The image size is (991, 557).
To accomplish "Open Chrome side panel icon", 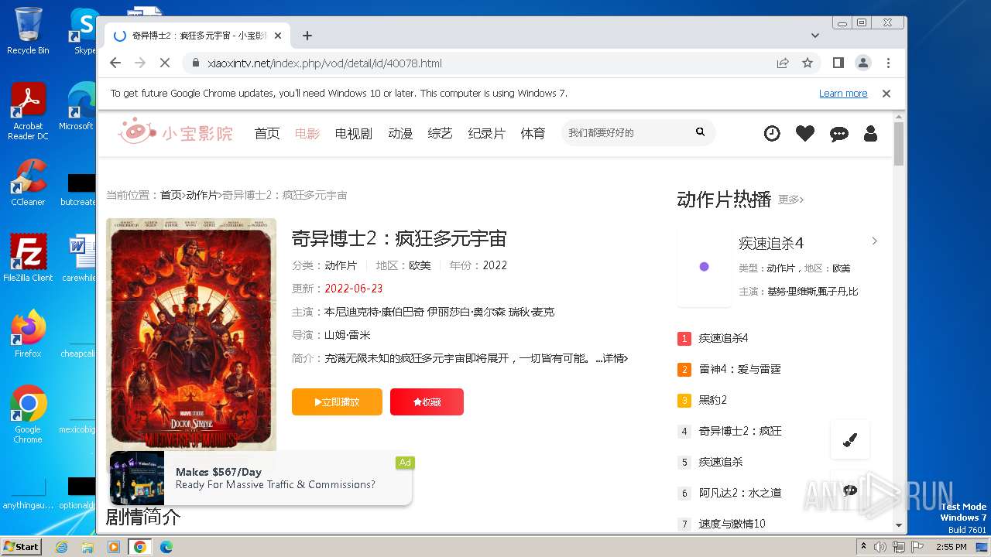I will pyautogui.click(x=838, y=63).
